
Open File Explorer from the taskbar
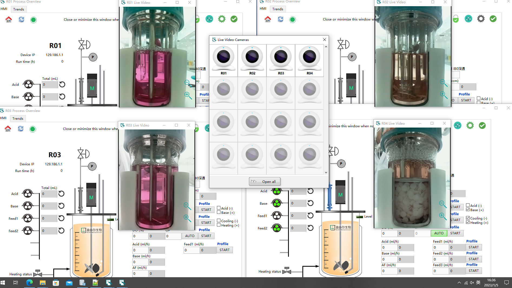pyautogui.click(x=42, y=283)
